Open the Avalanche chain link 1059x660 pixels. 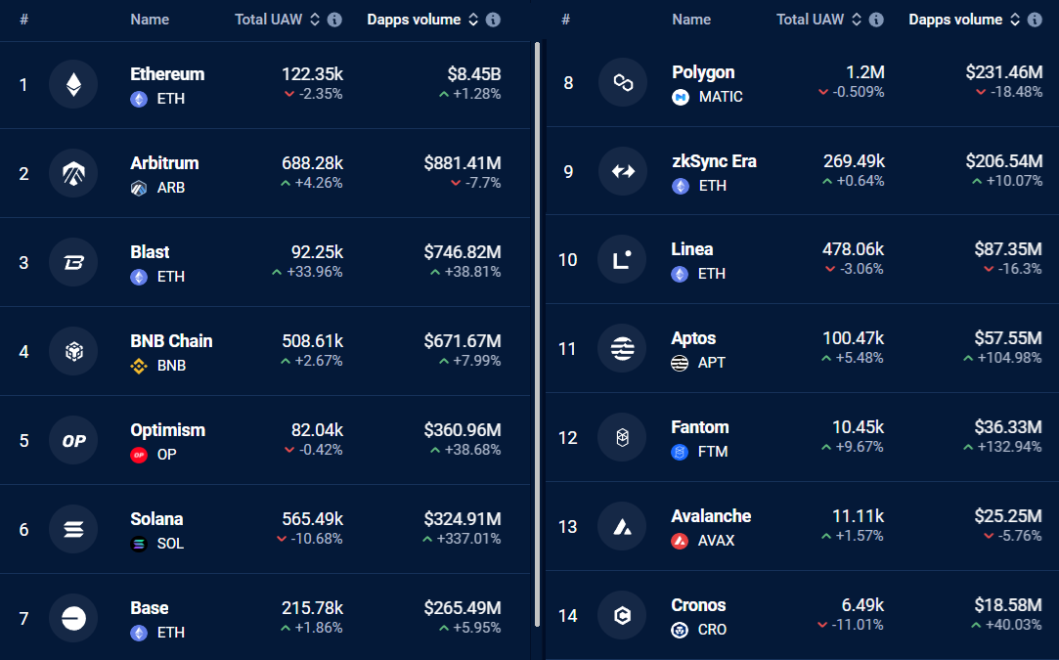[x=711, y=516]
